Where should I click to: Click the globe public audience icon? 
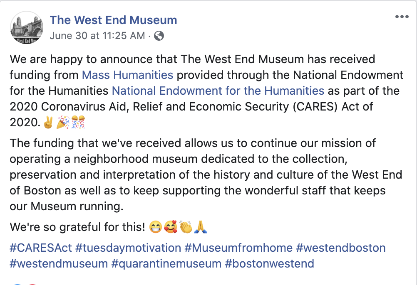[159, 36]
